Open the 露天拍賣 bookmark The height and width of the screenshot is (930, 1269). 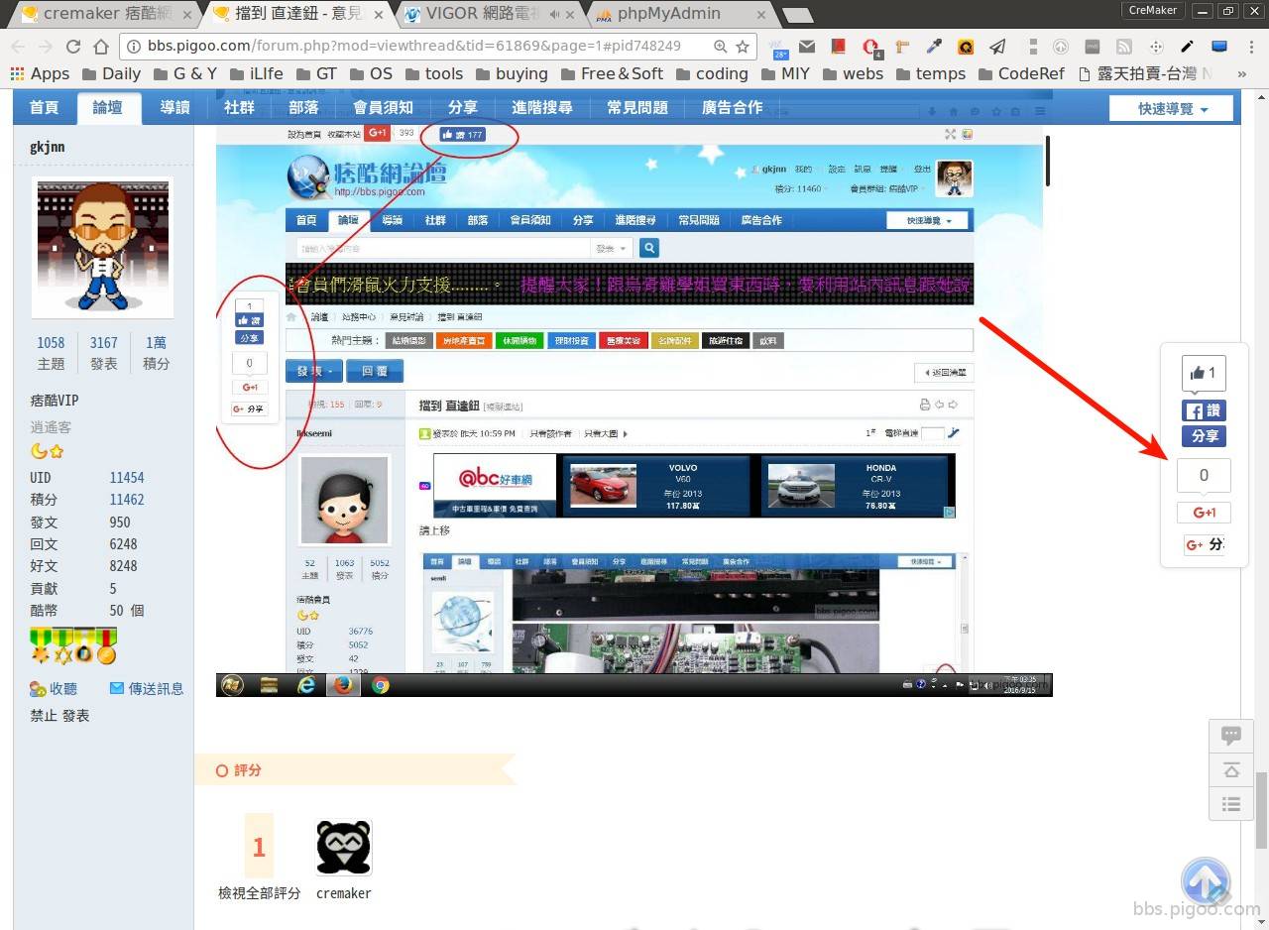tap(1144, 73)
